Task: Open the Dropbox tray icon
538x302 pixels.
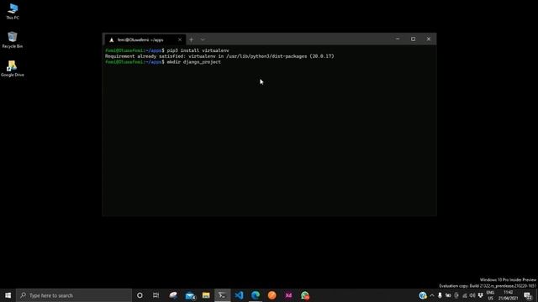Action: 481,295
